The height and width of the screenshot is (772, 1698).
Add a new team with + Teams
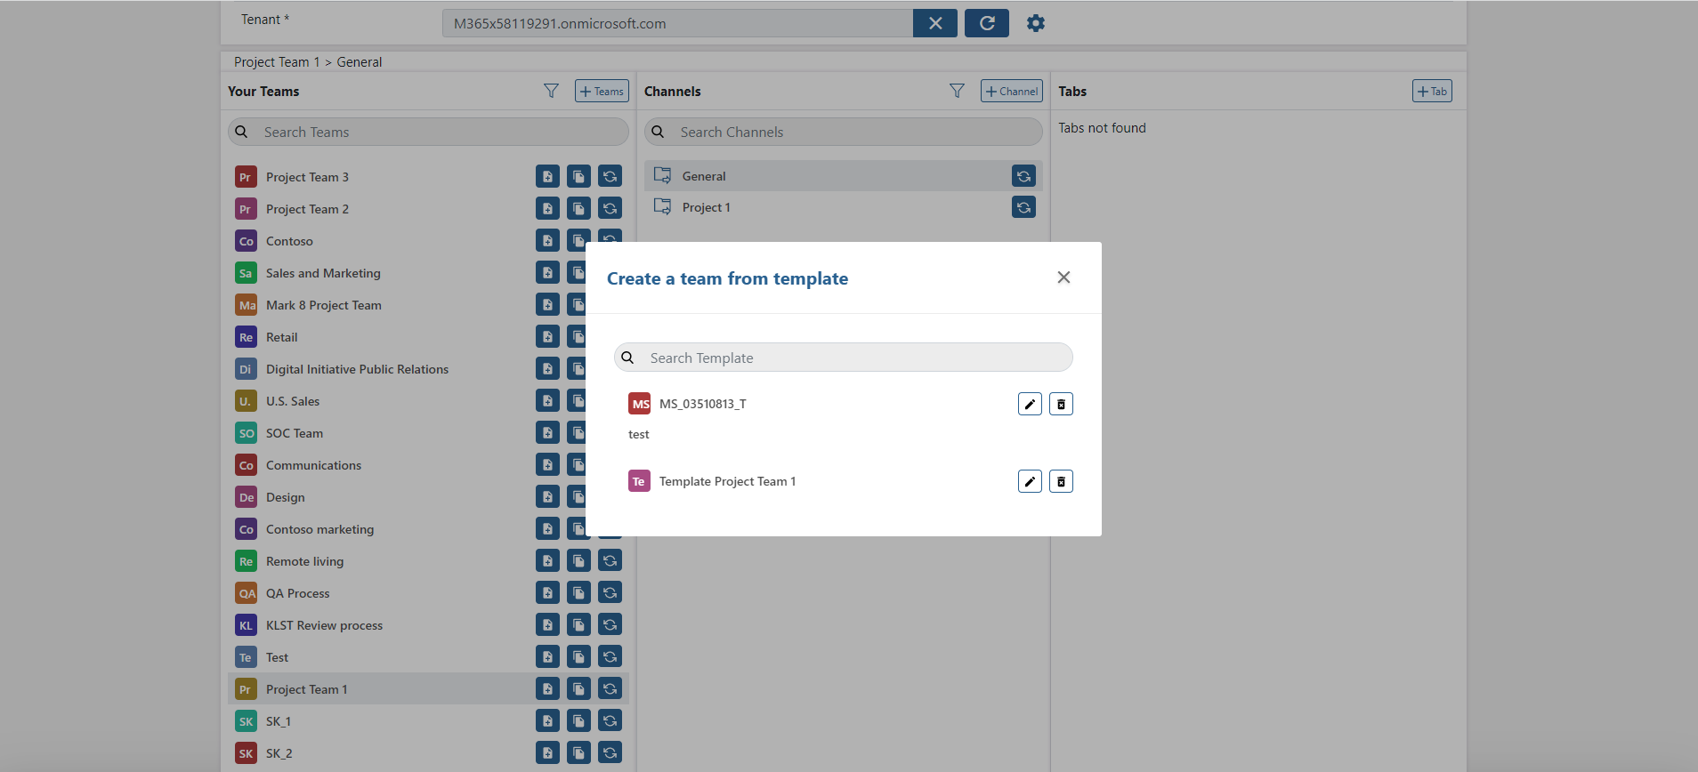602,91
